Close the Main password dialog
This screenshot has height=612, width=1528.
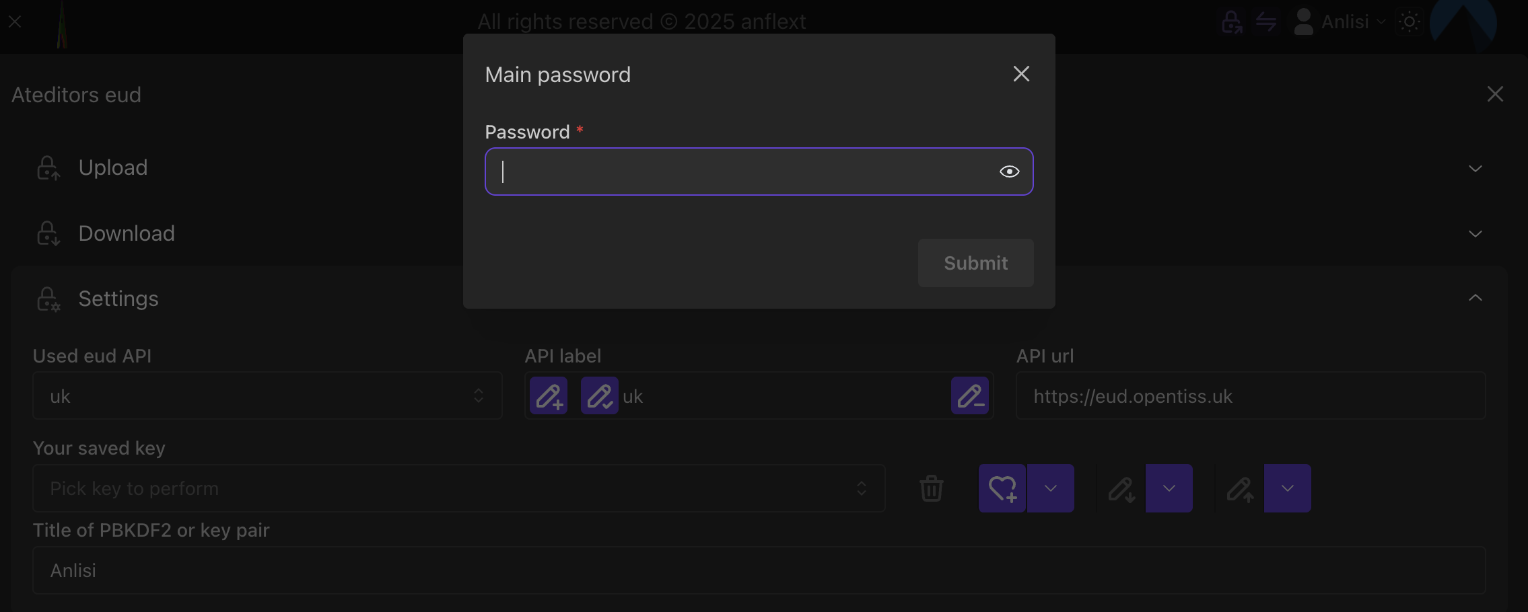(x=1021, y=74)
